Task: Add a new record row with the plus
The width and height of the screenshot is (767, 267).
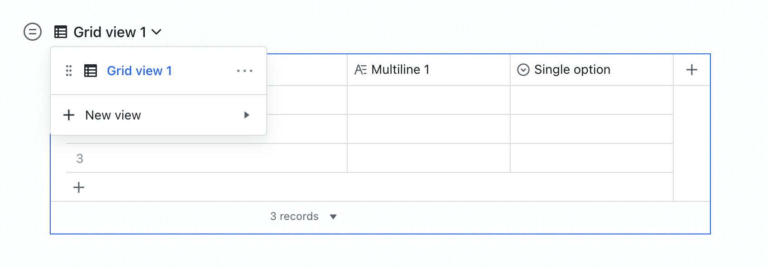Action: 79,187
